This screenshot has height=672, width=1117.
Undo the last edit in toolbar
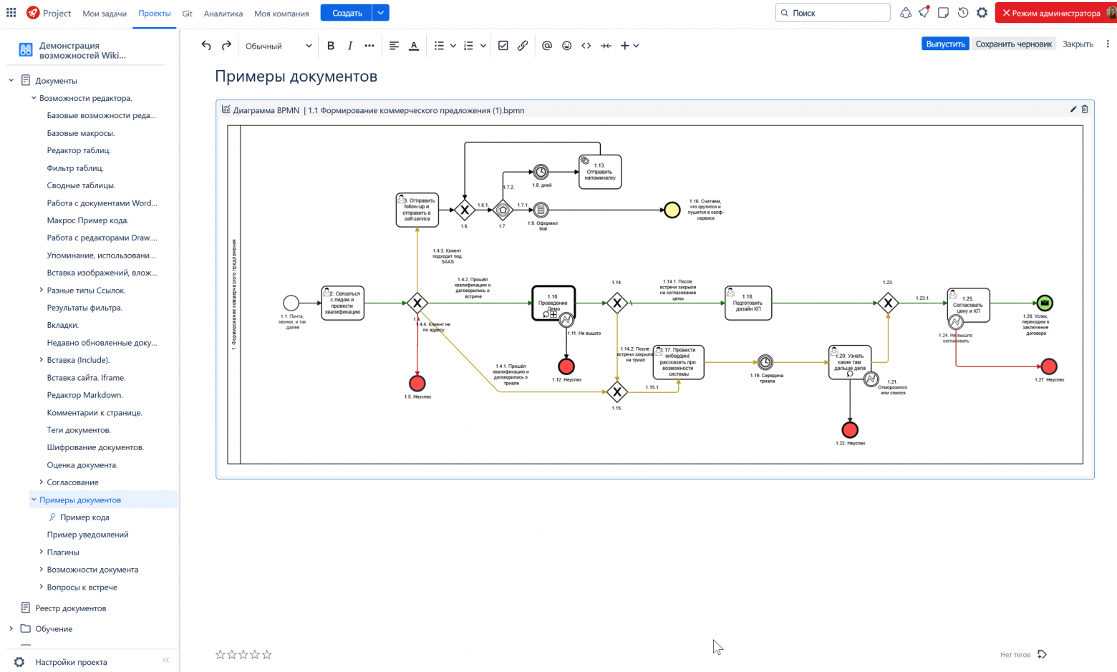pos(206,45)
